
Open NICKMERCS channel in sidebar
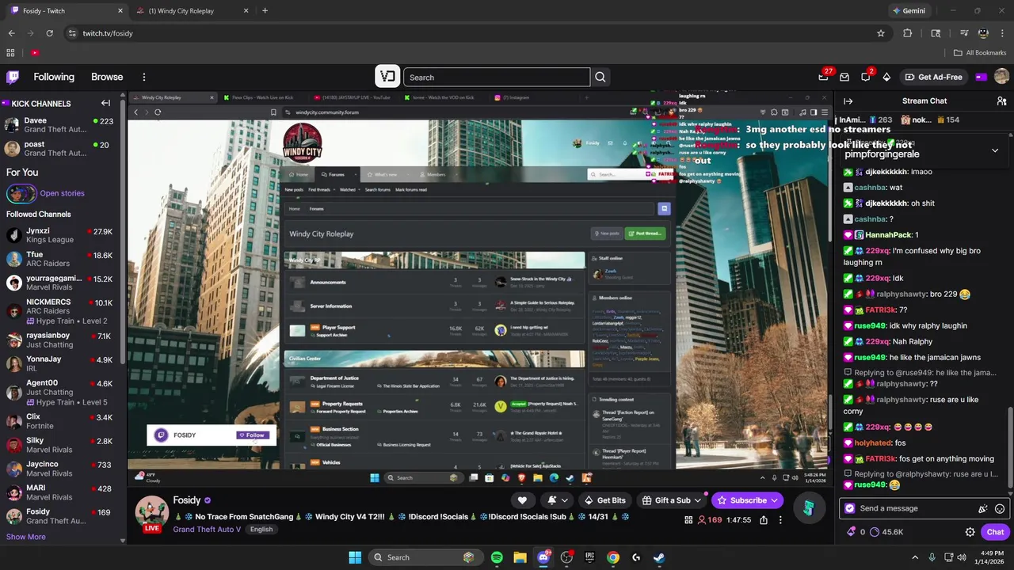pos(59,306)
